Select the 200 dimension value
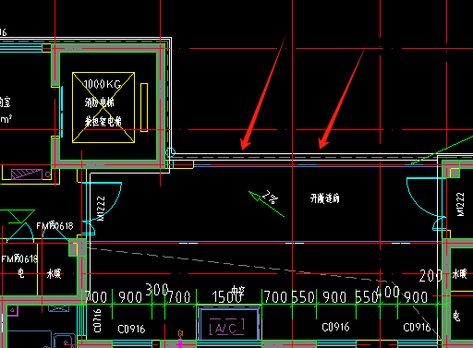This screenshot has width=473, height=348. click(x=431, y=276)
